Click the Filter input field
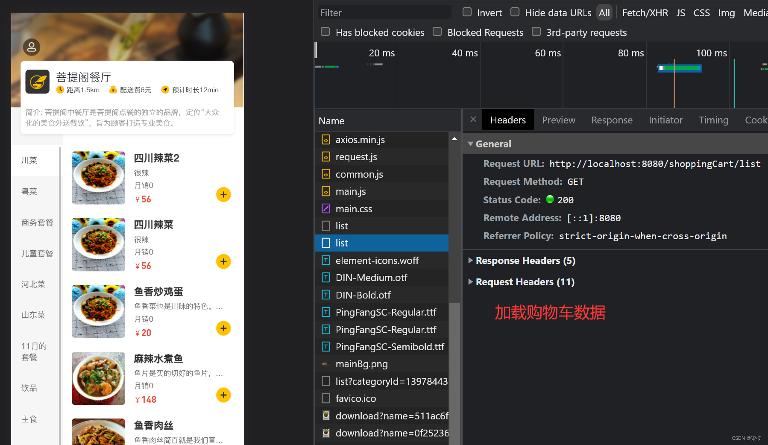 coord(384,13)
